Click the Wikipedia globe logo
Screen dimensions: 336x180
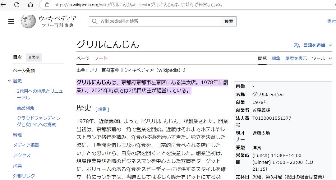coord(28,21)
